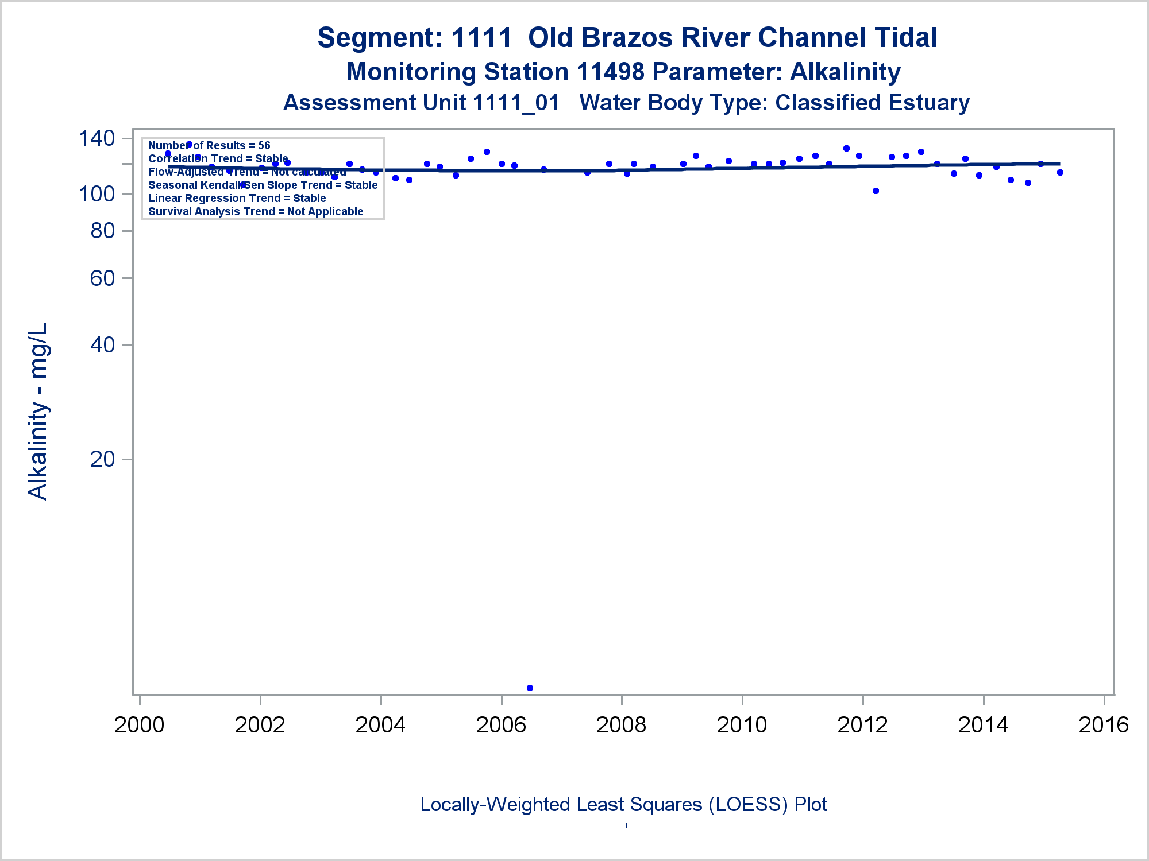Click the 2000 x-axis tick label
The width and height of the screenshot is (1149, 861).
tap(140, 725)
